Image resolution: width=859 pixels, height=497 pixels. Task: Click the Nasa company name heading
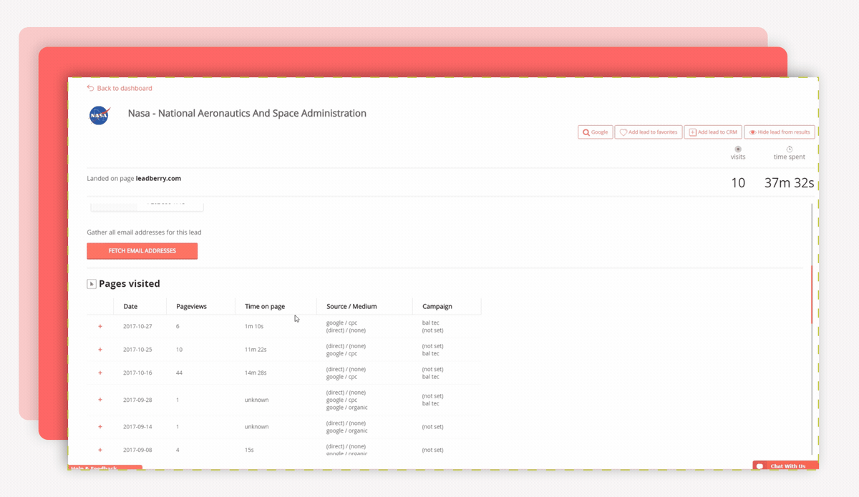(x=247, y=113)
